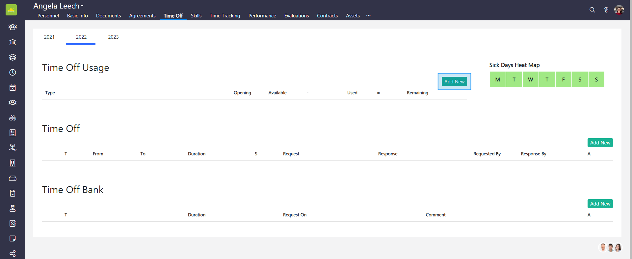Open the clock icon in sidebar
Image resolution: width=632 pixels, height=259 pixels.
coord(13,72)
